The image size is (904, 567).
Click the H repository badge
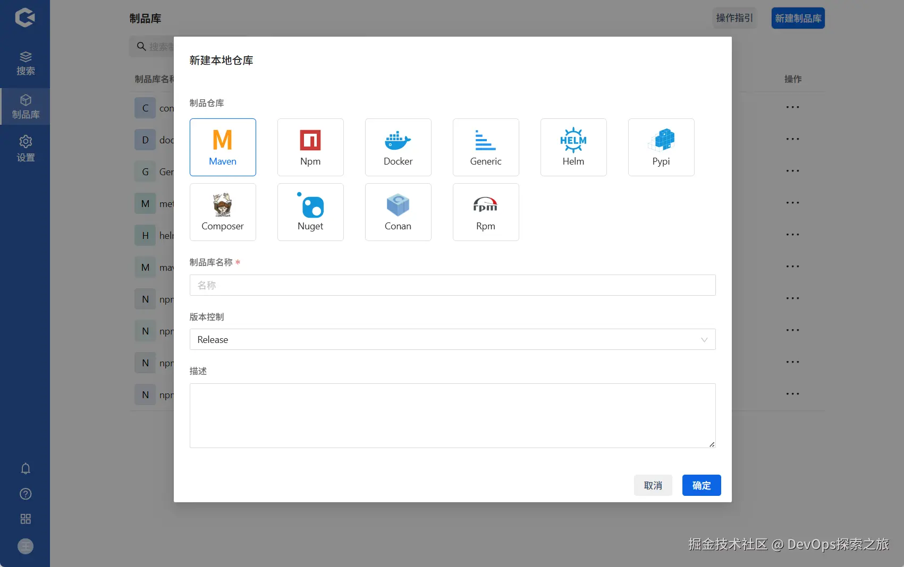tap(145, 235)
